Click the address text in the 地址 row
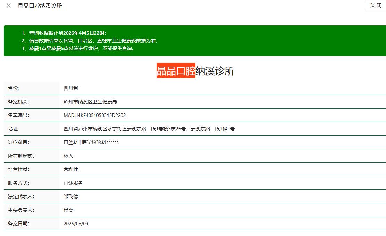The width and height of the screenshot is (386, 236). [x=149, y=129]
